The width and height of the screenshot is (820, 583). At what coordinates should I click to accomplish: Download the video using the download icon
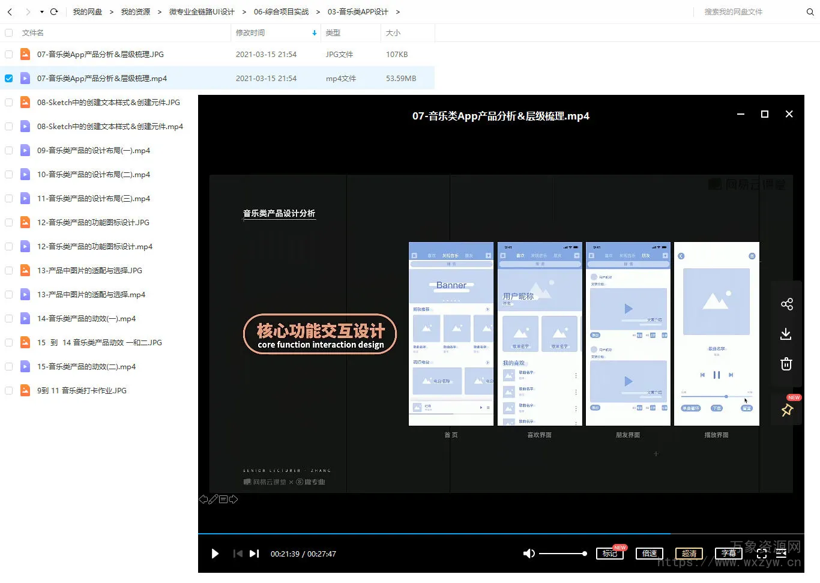[x=786, y=334]
